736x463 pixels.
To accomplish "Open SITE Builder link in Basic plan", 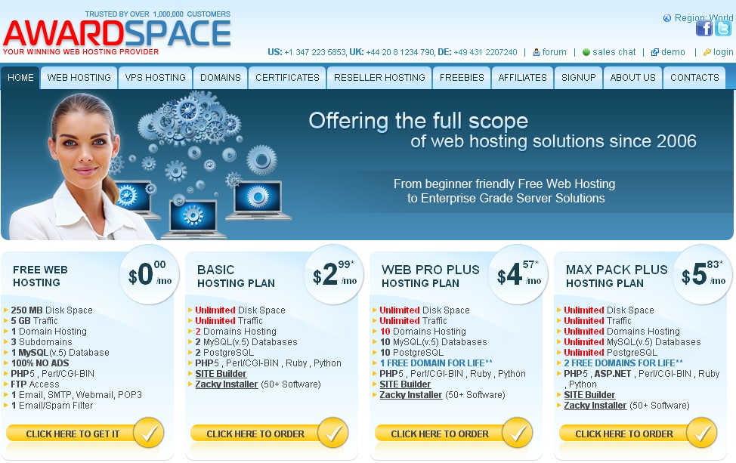I will 221,373.
